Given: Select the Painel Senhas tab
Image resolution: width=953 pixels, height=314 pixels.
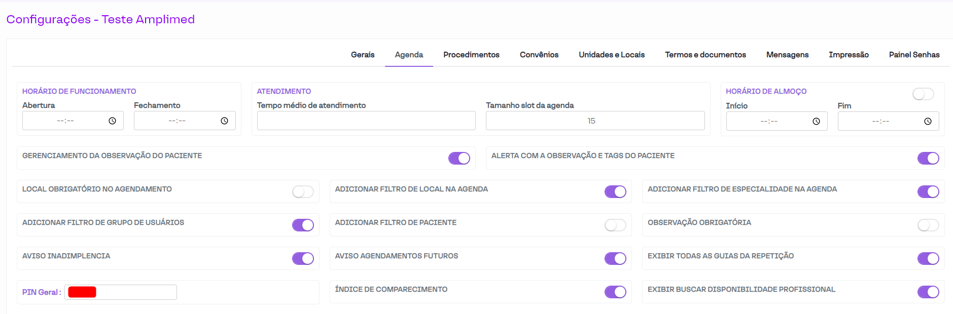Looking at the screenshot, I should pyautogui.click(x=914, y=55).
